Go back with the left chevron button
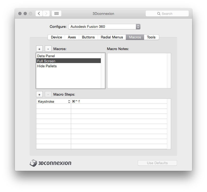 tap(39, 14)
